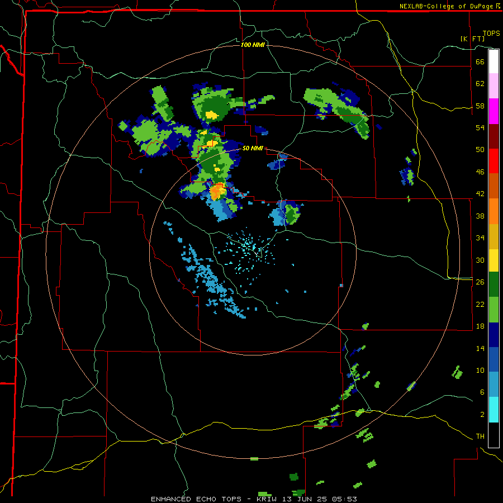The width and height of the screenshot is (503, 503).
Task: Pick the dark red legend swatch
Action: click(x=493, y=136)
